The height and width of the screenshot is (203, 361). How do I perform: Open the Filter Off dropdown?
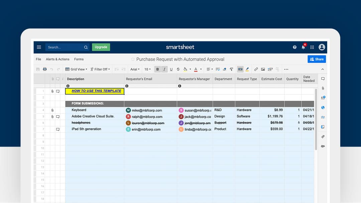point(100,69)
